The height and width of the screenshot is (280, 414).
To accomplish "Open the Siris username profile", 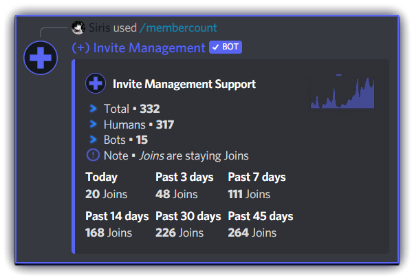I will coord(100,28).
